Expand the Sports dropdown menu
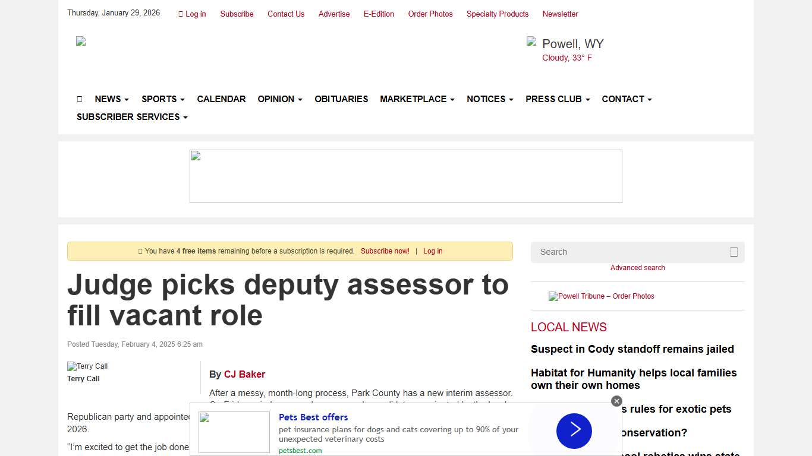The image size is (812, 456). 163,99
